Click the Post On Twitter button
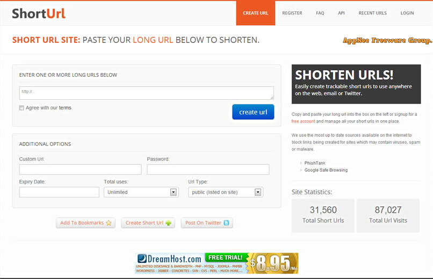Image resolution: width=433 pixels, height=279 pixels. (207, 223)
